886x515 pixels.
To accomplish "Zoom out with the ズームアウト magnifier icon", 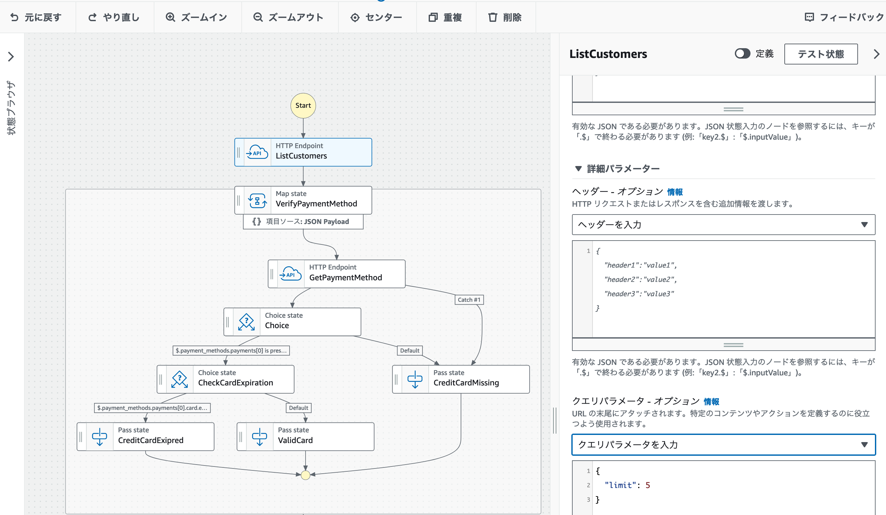I will 258,17.
